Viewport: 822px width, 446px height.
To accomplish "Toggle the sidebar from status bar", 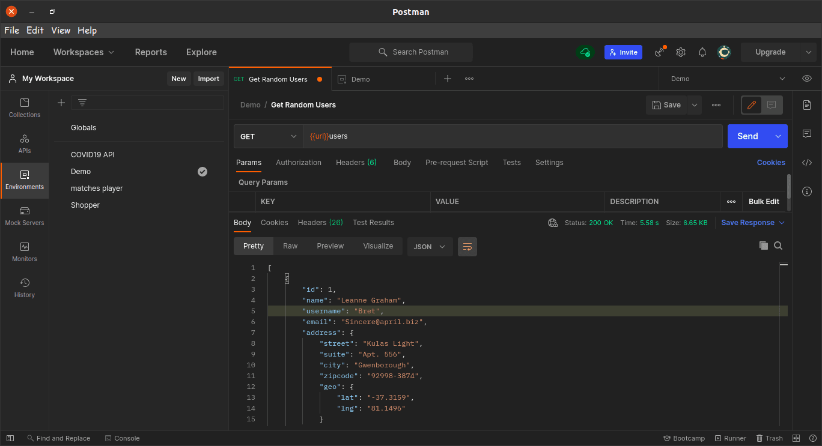I will tap(10, 438).
